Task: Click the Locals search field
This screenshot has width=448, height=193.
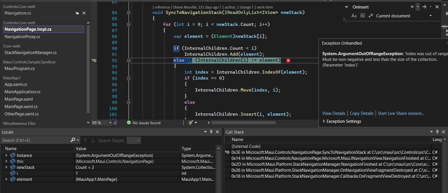Action: (x=35, y=140)
